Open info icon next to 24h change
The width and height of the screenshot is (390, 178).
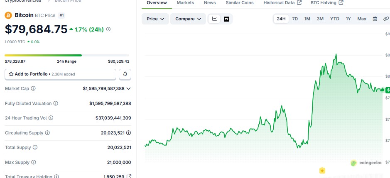[108, 29]
